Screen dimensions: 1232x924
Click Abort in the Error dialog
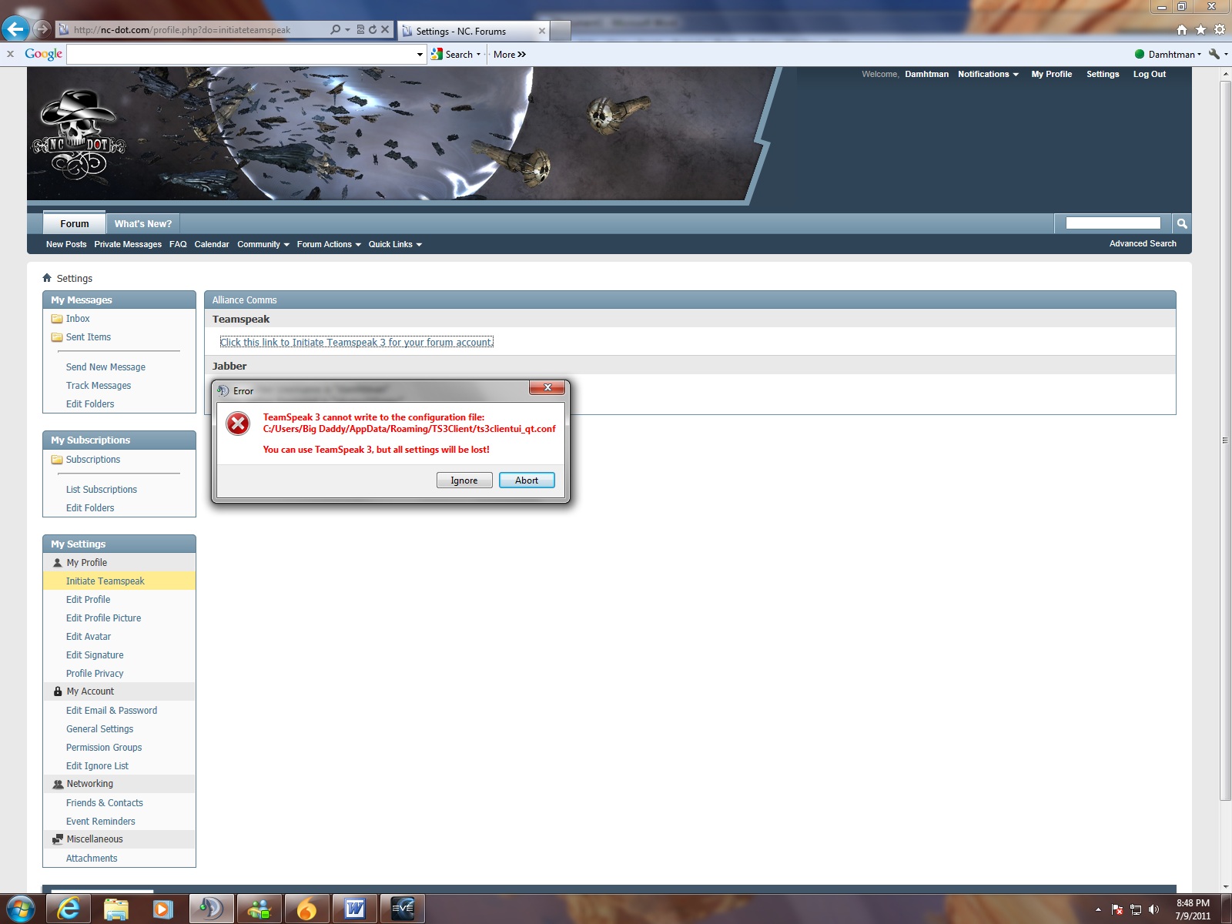[527, 480]
